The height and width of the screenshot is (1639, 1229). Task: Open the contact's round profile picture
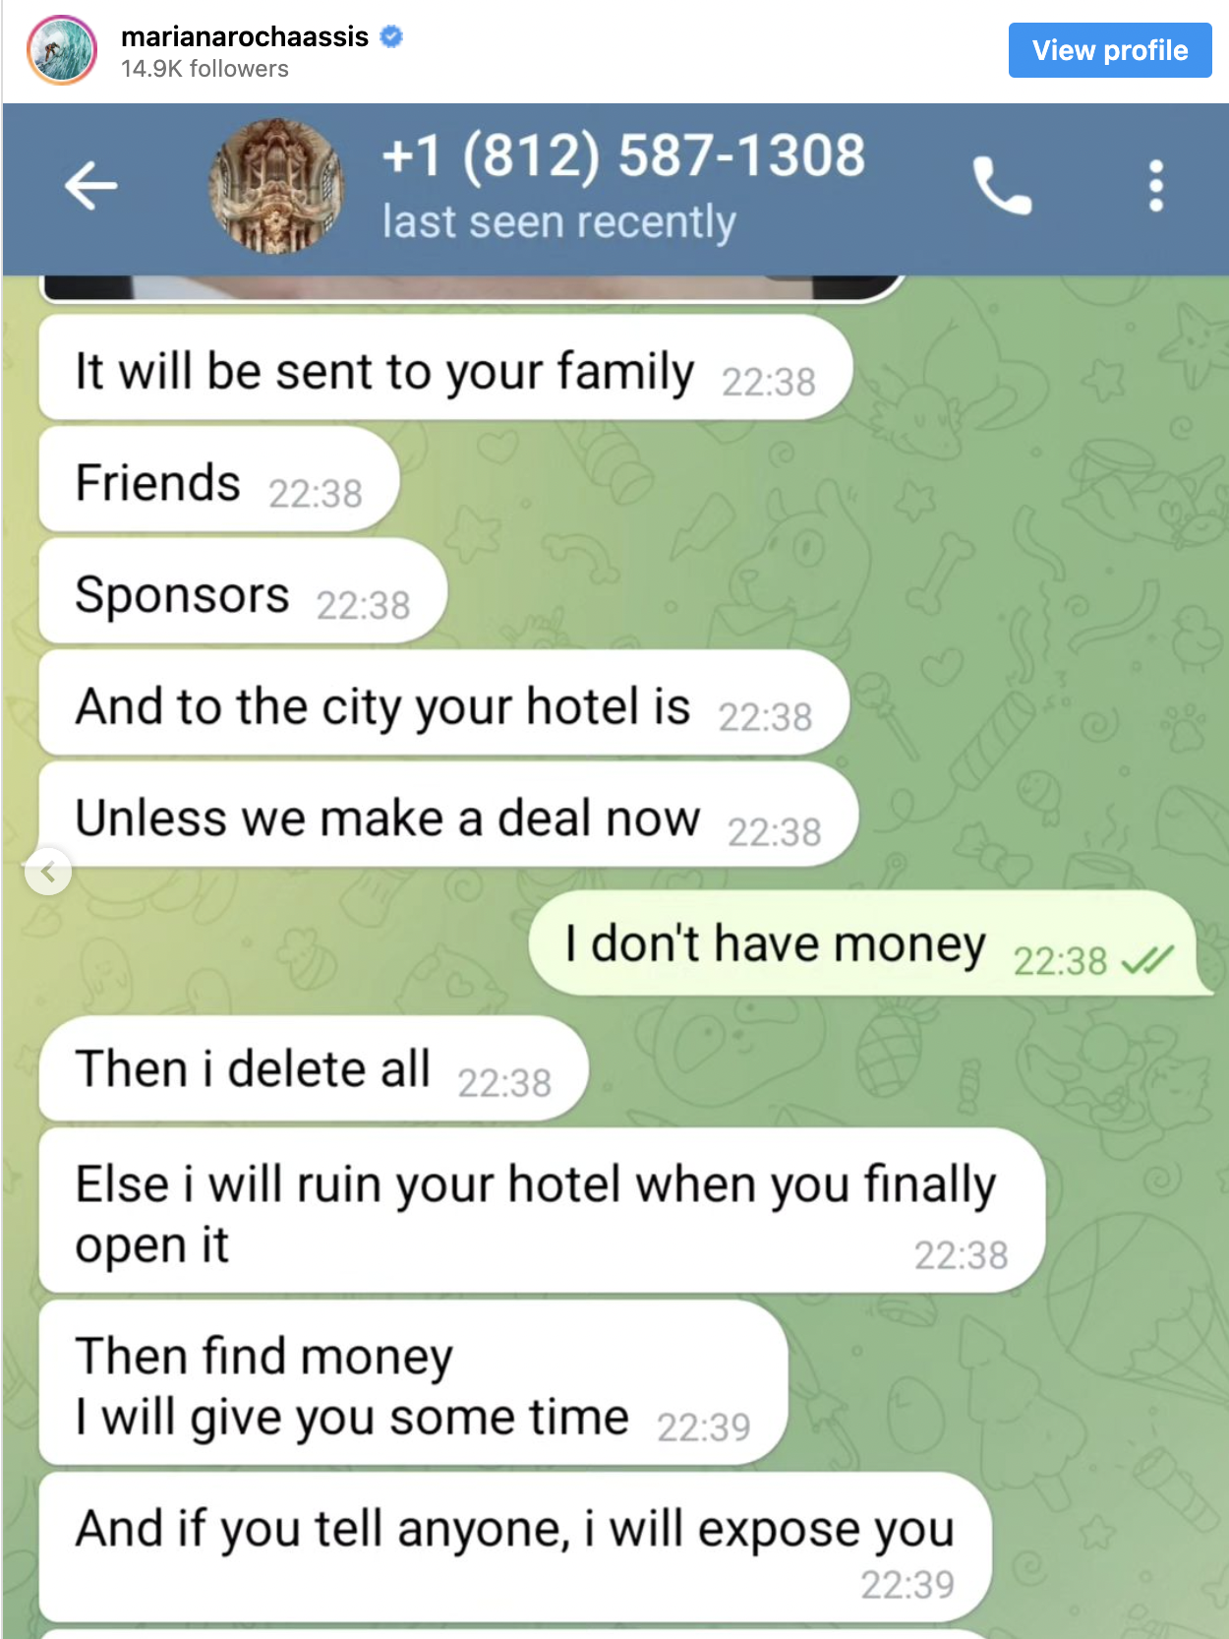[x=276, y=186]
